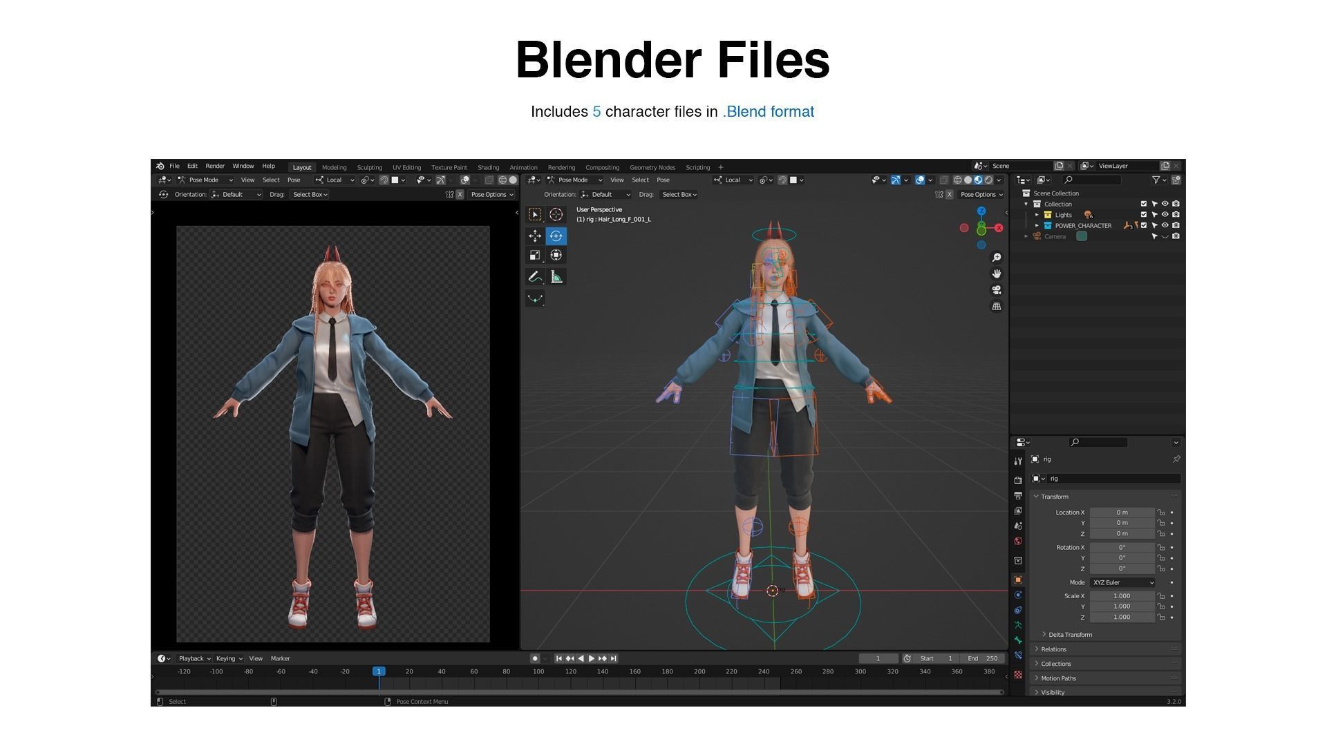Click the 3D Cursor tool
This screenshot has height=746, width=1327.
pyautogui.click(x=556, y=215)
